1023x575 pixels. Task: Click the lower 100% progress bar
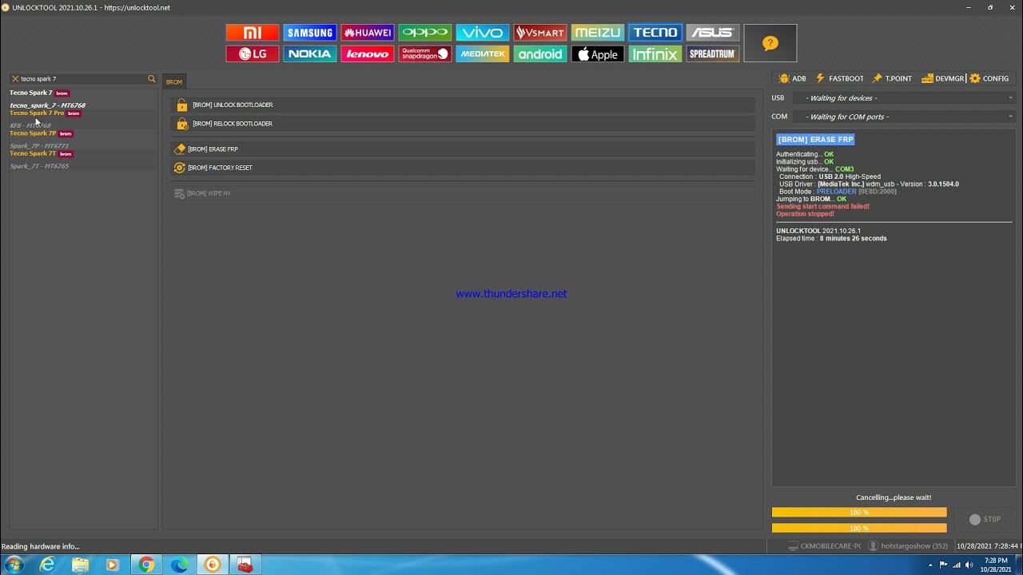859,528
